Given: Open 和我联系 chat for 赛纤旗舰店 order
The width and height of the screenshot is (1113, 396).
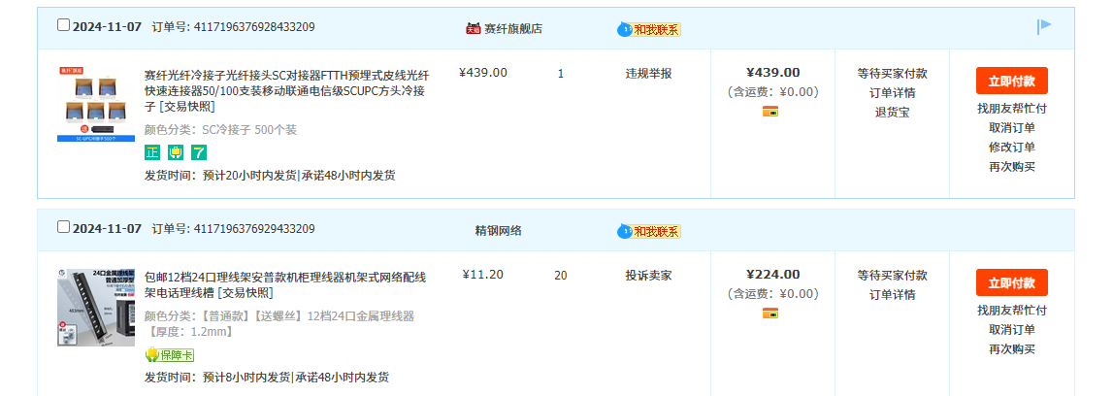Looking at the screenshot, I should click(x=650, y=29).
